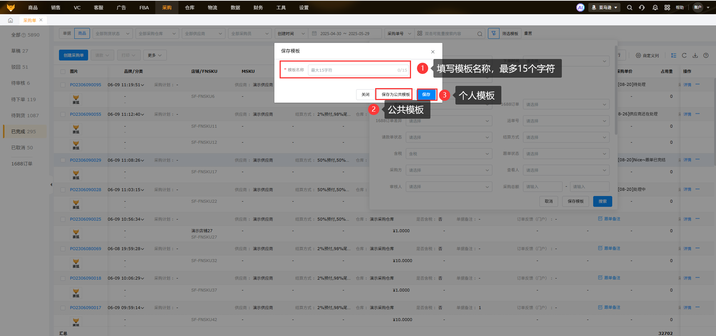Click the funnel filter icon button
The image size is (716, 336).
(494, 34)
